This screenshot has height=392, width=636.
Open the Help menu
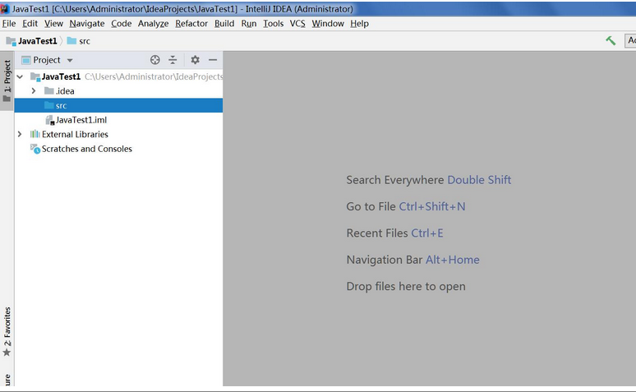coord(359,24)
